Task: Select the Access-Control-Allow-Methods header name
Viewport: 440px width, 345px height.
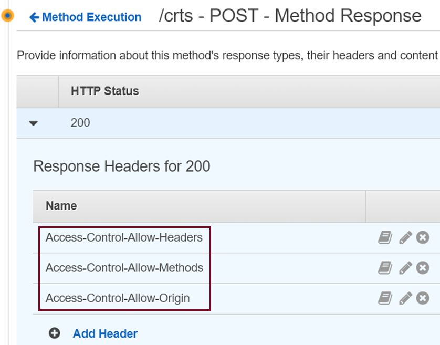Action: click(124, 268)
